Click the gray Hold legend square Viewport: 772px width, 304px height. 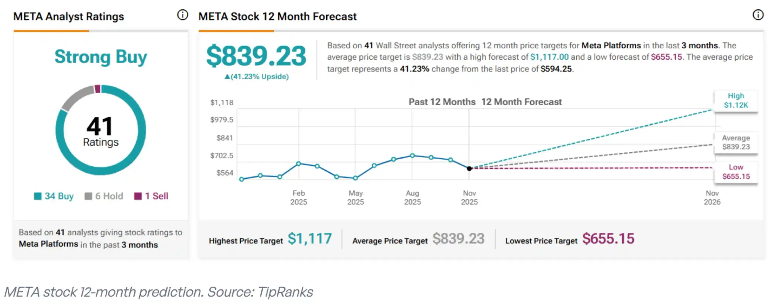[88, 196]
